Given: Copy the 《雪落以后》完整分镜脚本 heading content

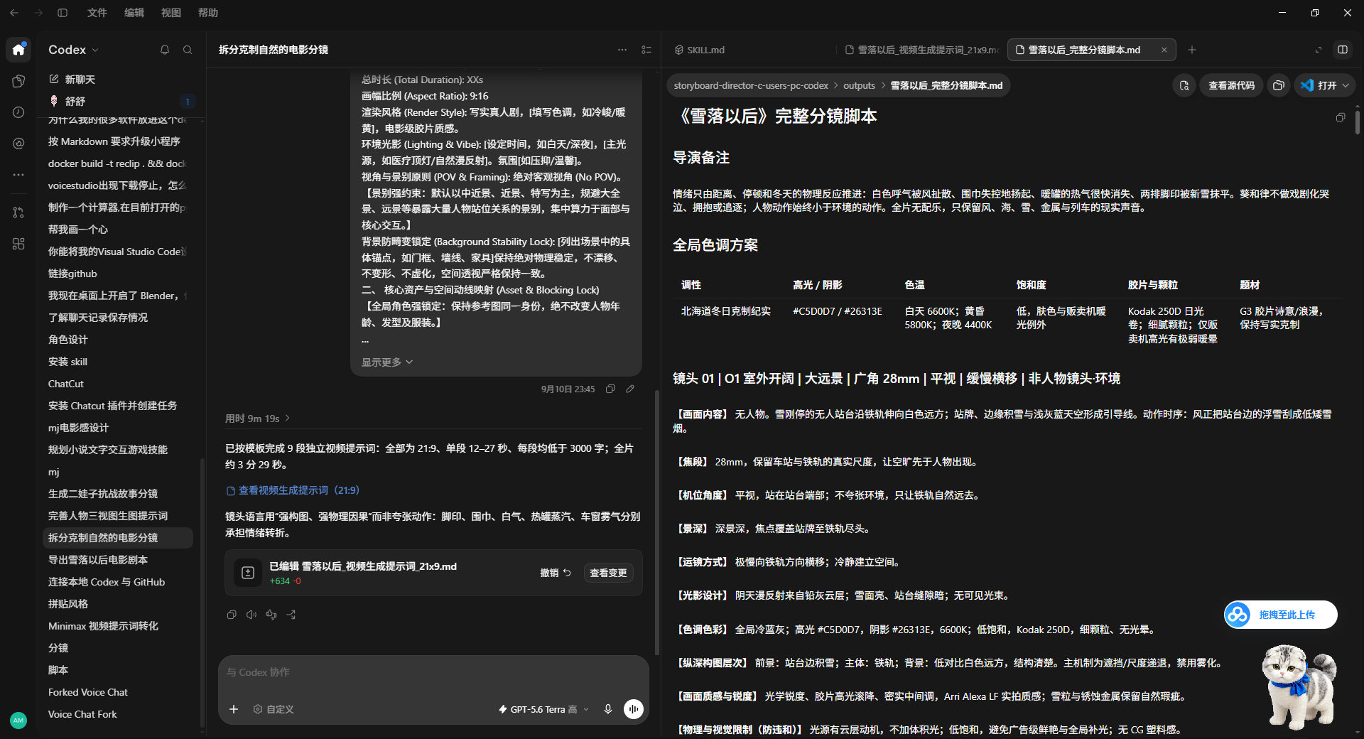Looking at the screenshot, I should 1341,117.
